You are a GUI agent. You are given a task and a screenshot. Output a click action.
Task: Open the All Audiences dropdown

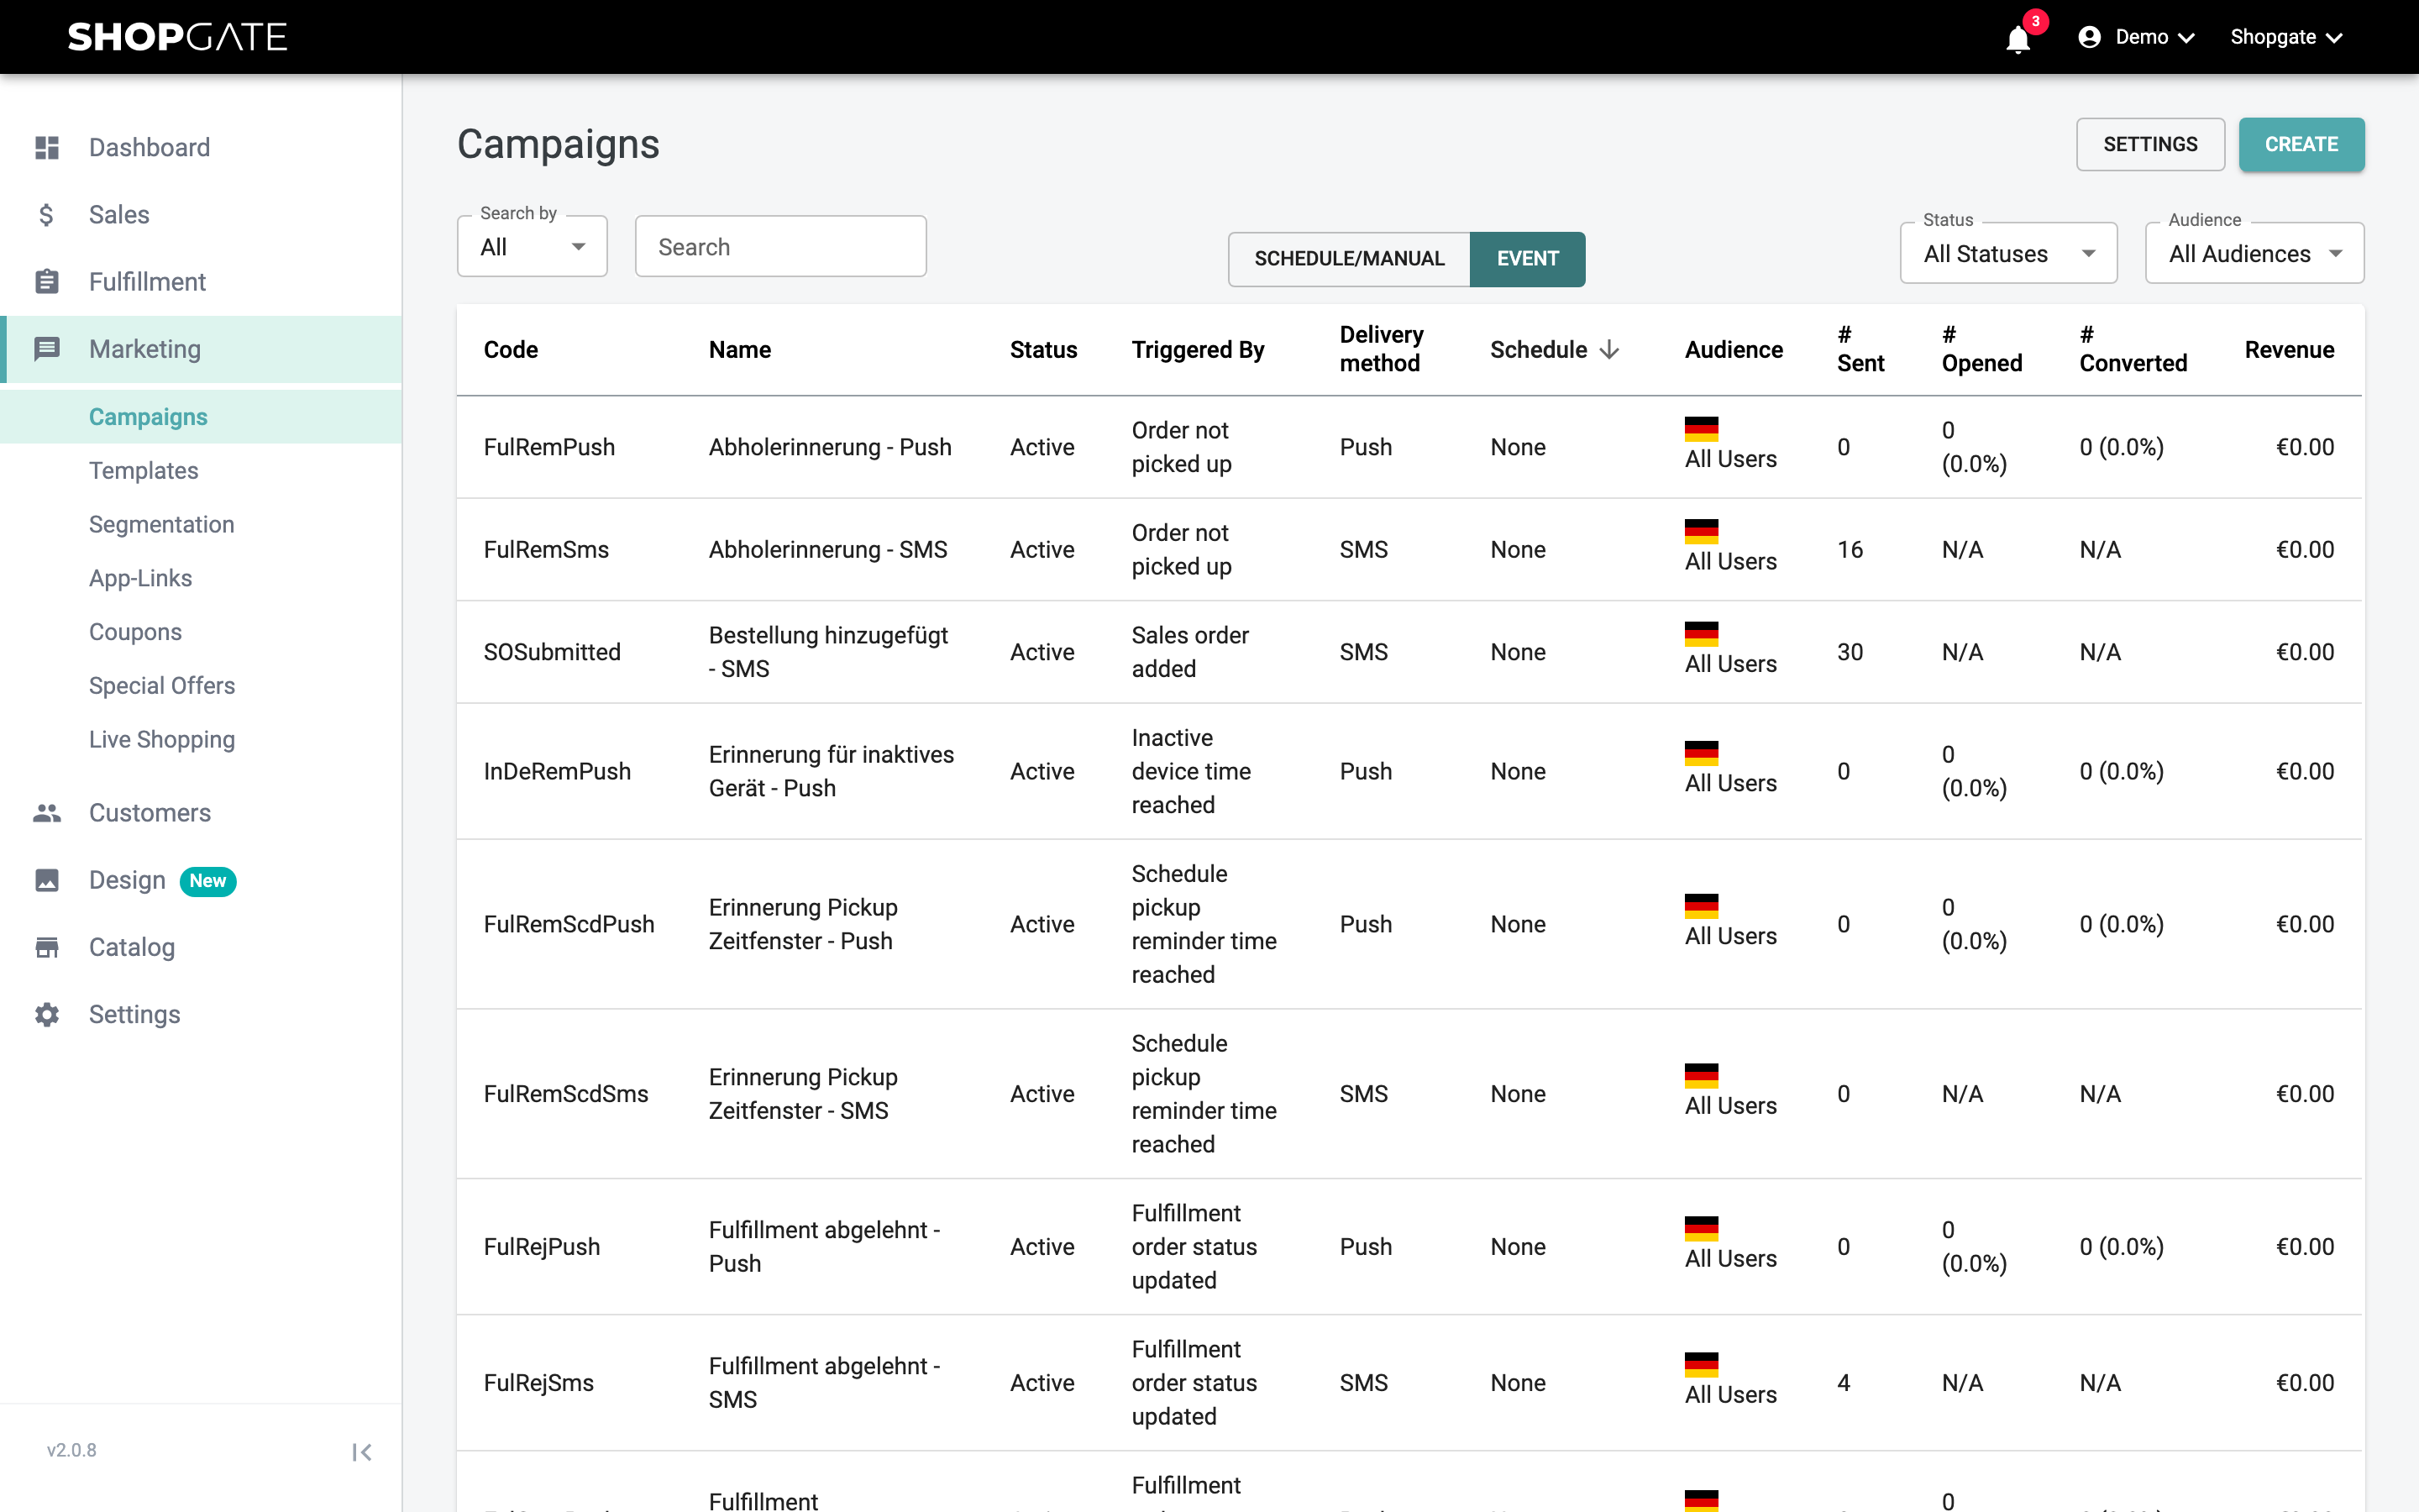coord(2254,254)
